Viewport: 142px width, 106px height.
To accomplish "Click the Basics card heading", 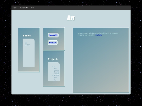I will pyautogui.click(x=27, y=36).
